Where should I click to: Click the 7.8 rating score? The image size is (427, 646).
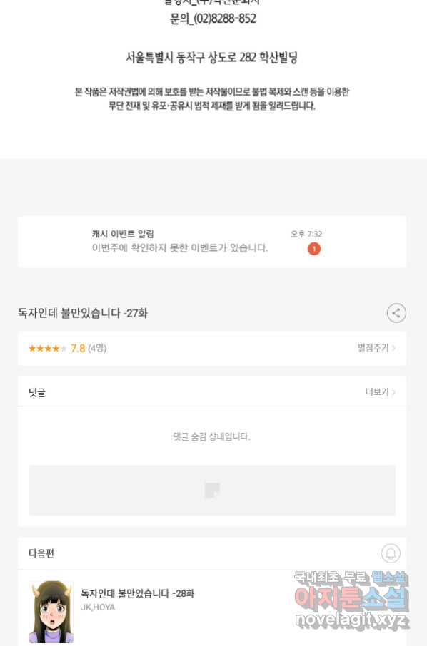pos(78,349)
